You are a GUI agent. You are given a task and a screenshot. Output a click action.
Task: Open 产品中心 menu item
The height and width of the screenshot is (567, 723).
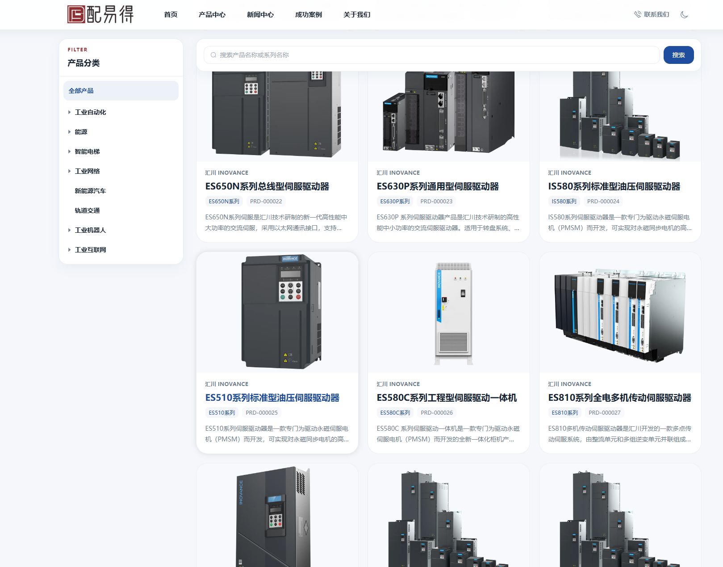(x=212, y=14)
